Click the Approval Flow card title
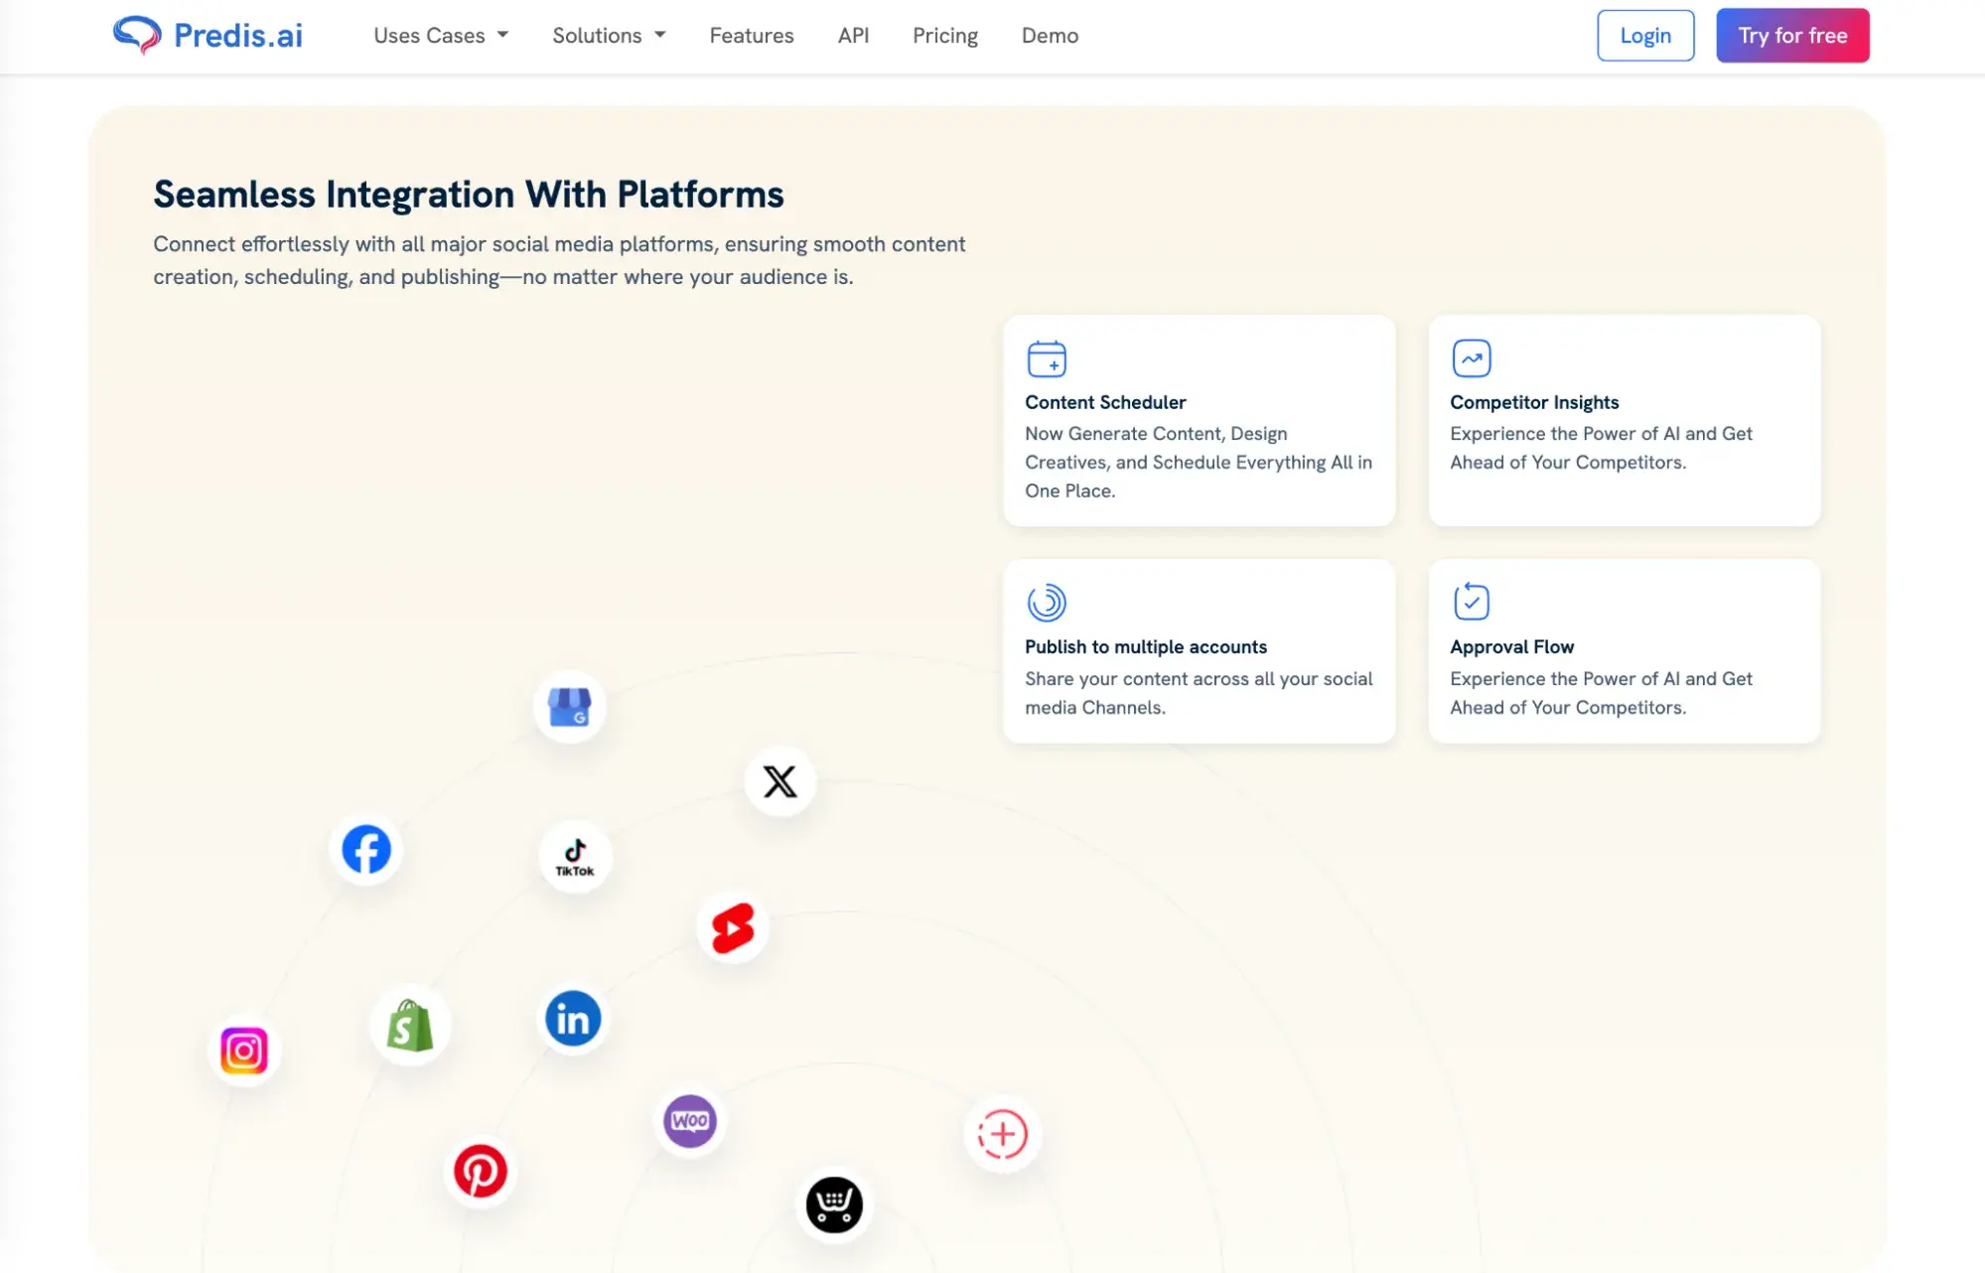This screenshot has width=1985, height=1273. click(x=1511, y=646)
